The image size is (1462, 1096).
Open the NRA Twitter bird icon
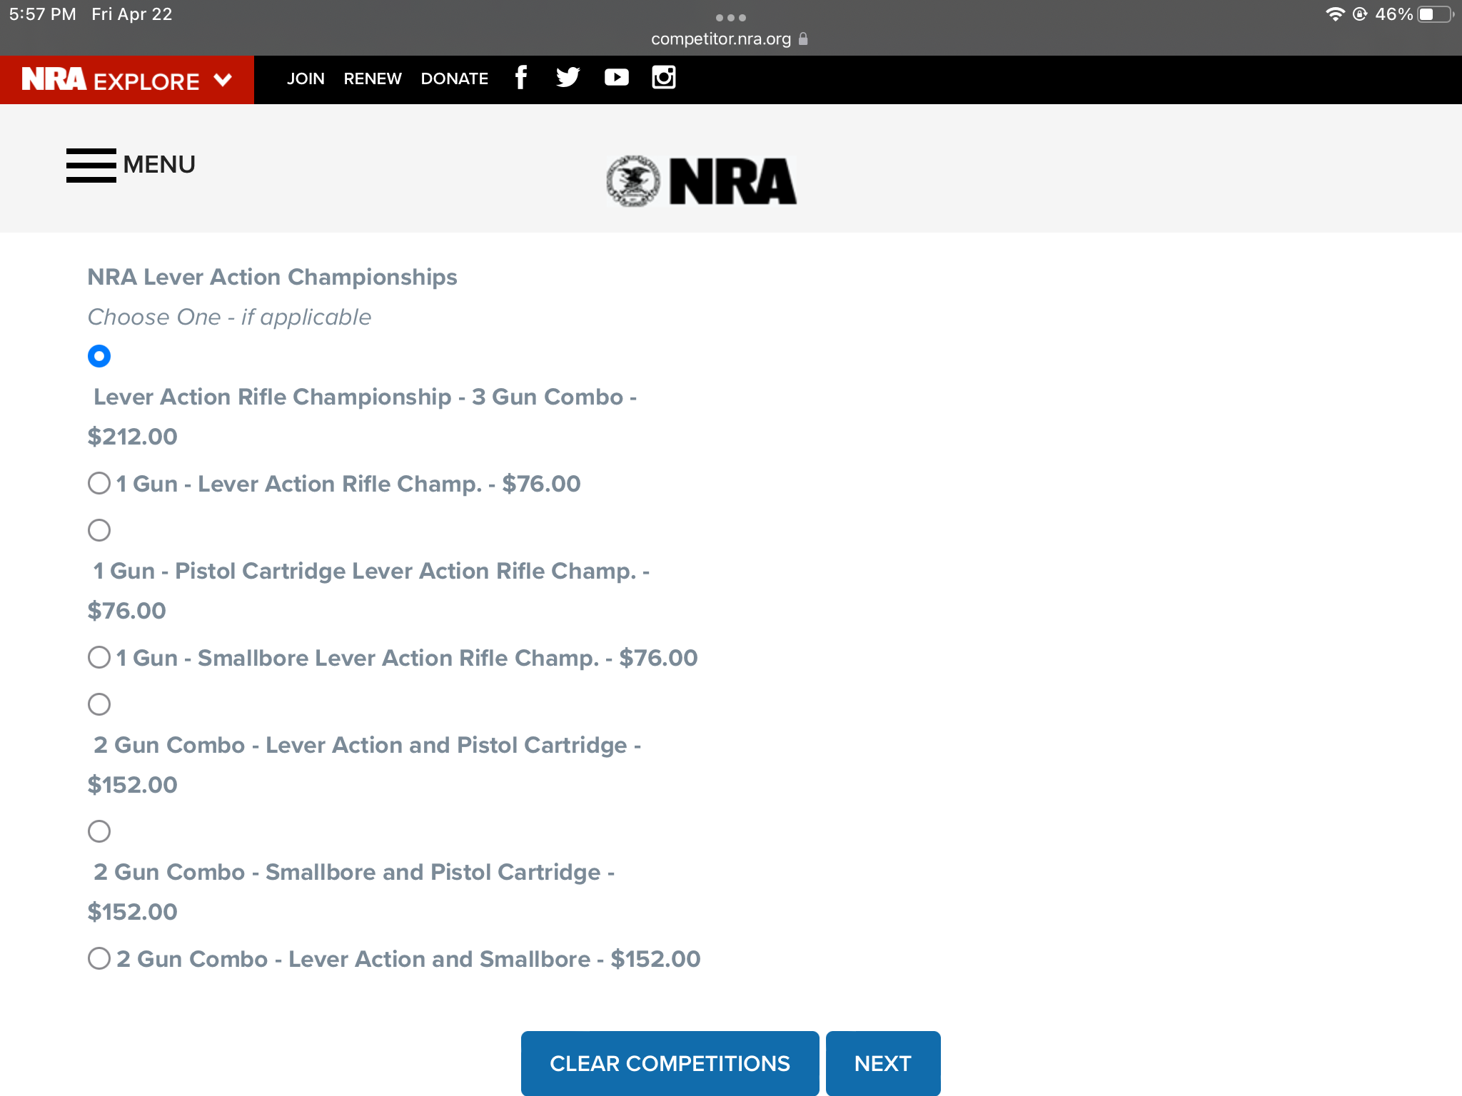tap(568, 77)
